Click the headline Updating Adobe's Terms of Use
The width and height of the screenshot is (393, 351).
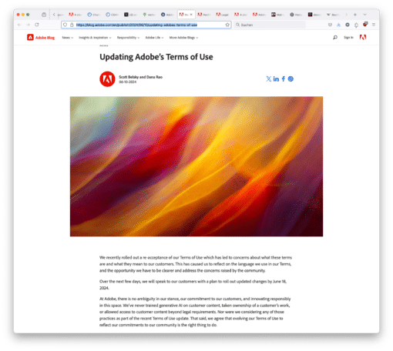pos(156,57)
